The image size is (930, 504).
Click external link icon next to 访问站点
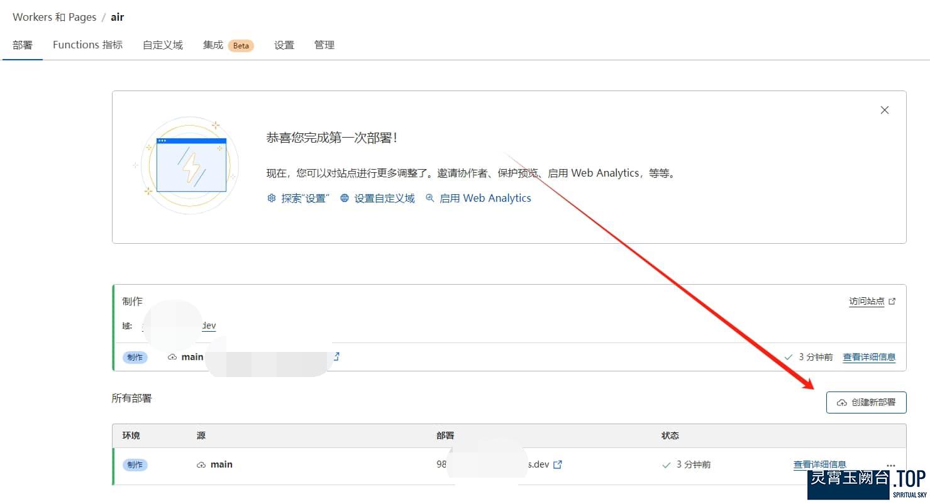pyautogui.click(x=892, y=302)
